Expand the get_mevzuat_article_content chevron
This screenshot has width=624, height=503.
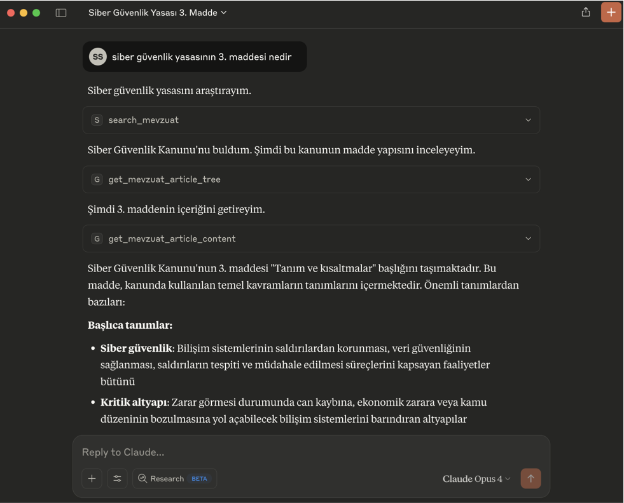point(528,238)
